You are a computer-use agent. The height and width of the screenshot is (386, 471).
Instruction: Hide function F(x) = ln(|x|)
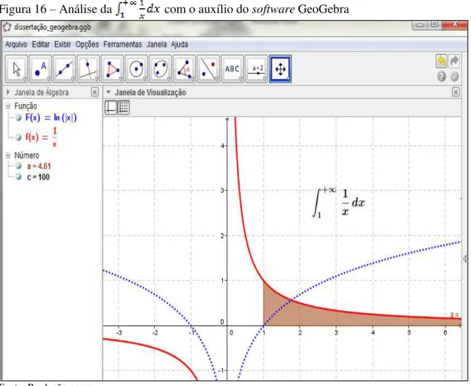tap(19, 117)
